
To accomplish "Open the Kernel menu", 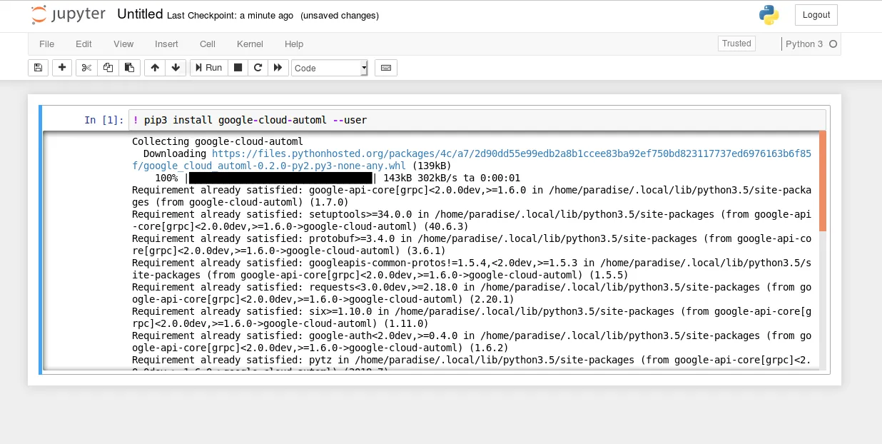I will coord(250,44).
